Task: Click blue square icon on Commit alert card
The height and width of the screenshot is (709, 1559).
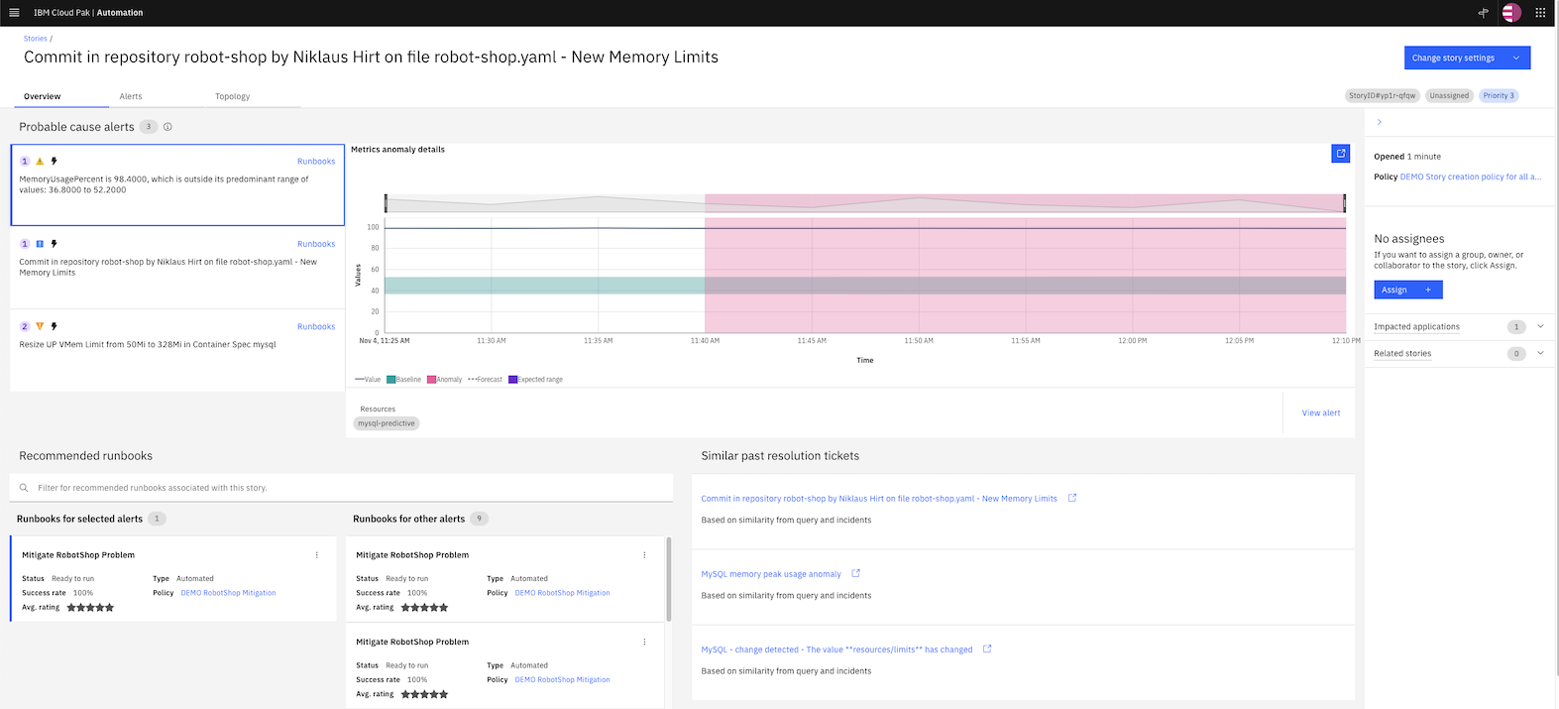Action: pyautogui.click(x=40, y=244)
